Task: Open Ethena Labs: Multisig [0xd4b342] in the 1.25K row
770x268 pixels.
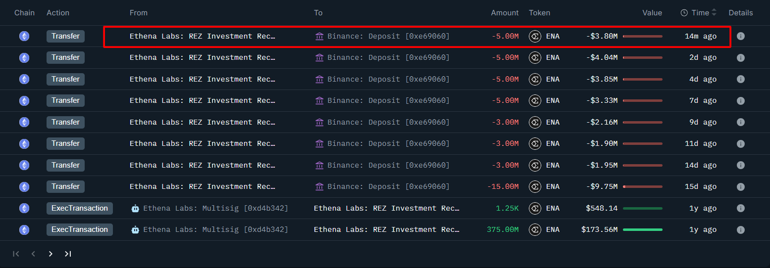Action: click(215, 208)
